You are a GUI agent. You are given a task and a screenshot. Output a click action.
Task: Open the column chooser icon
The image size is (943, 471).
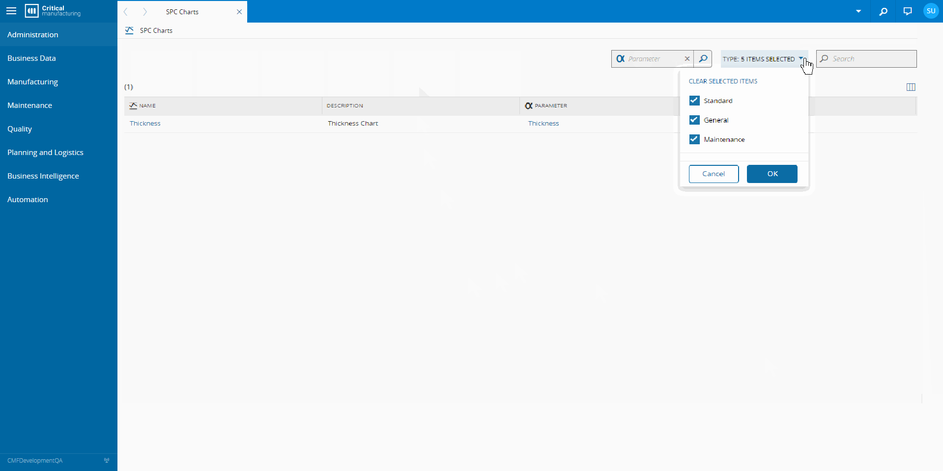pyautogui.click(x=911, y=87)
